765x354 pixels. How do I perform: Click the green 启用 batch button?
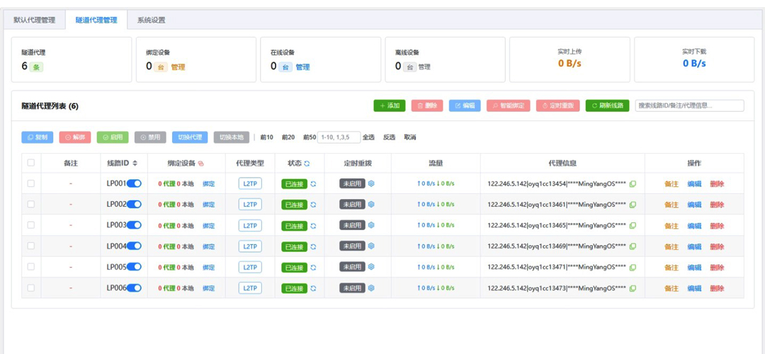[113, 137]
